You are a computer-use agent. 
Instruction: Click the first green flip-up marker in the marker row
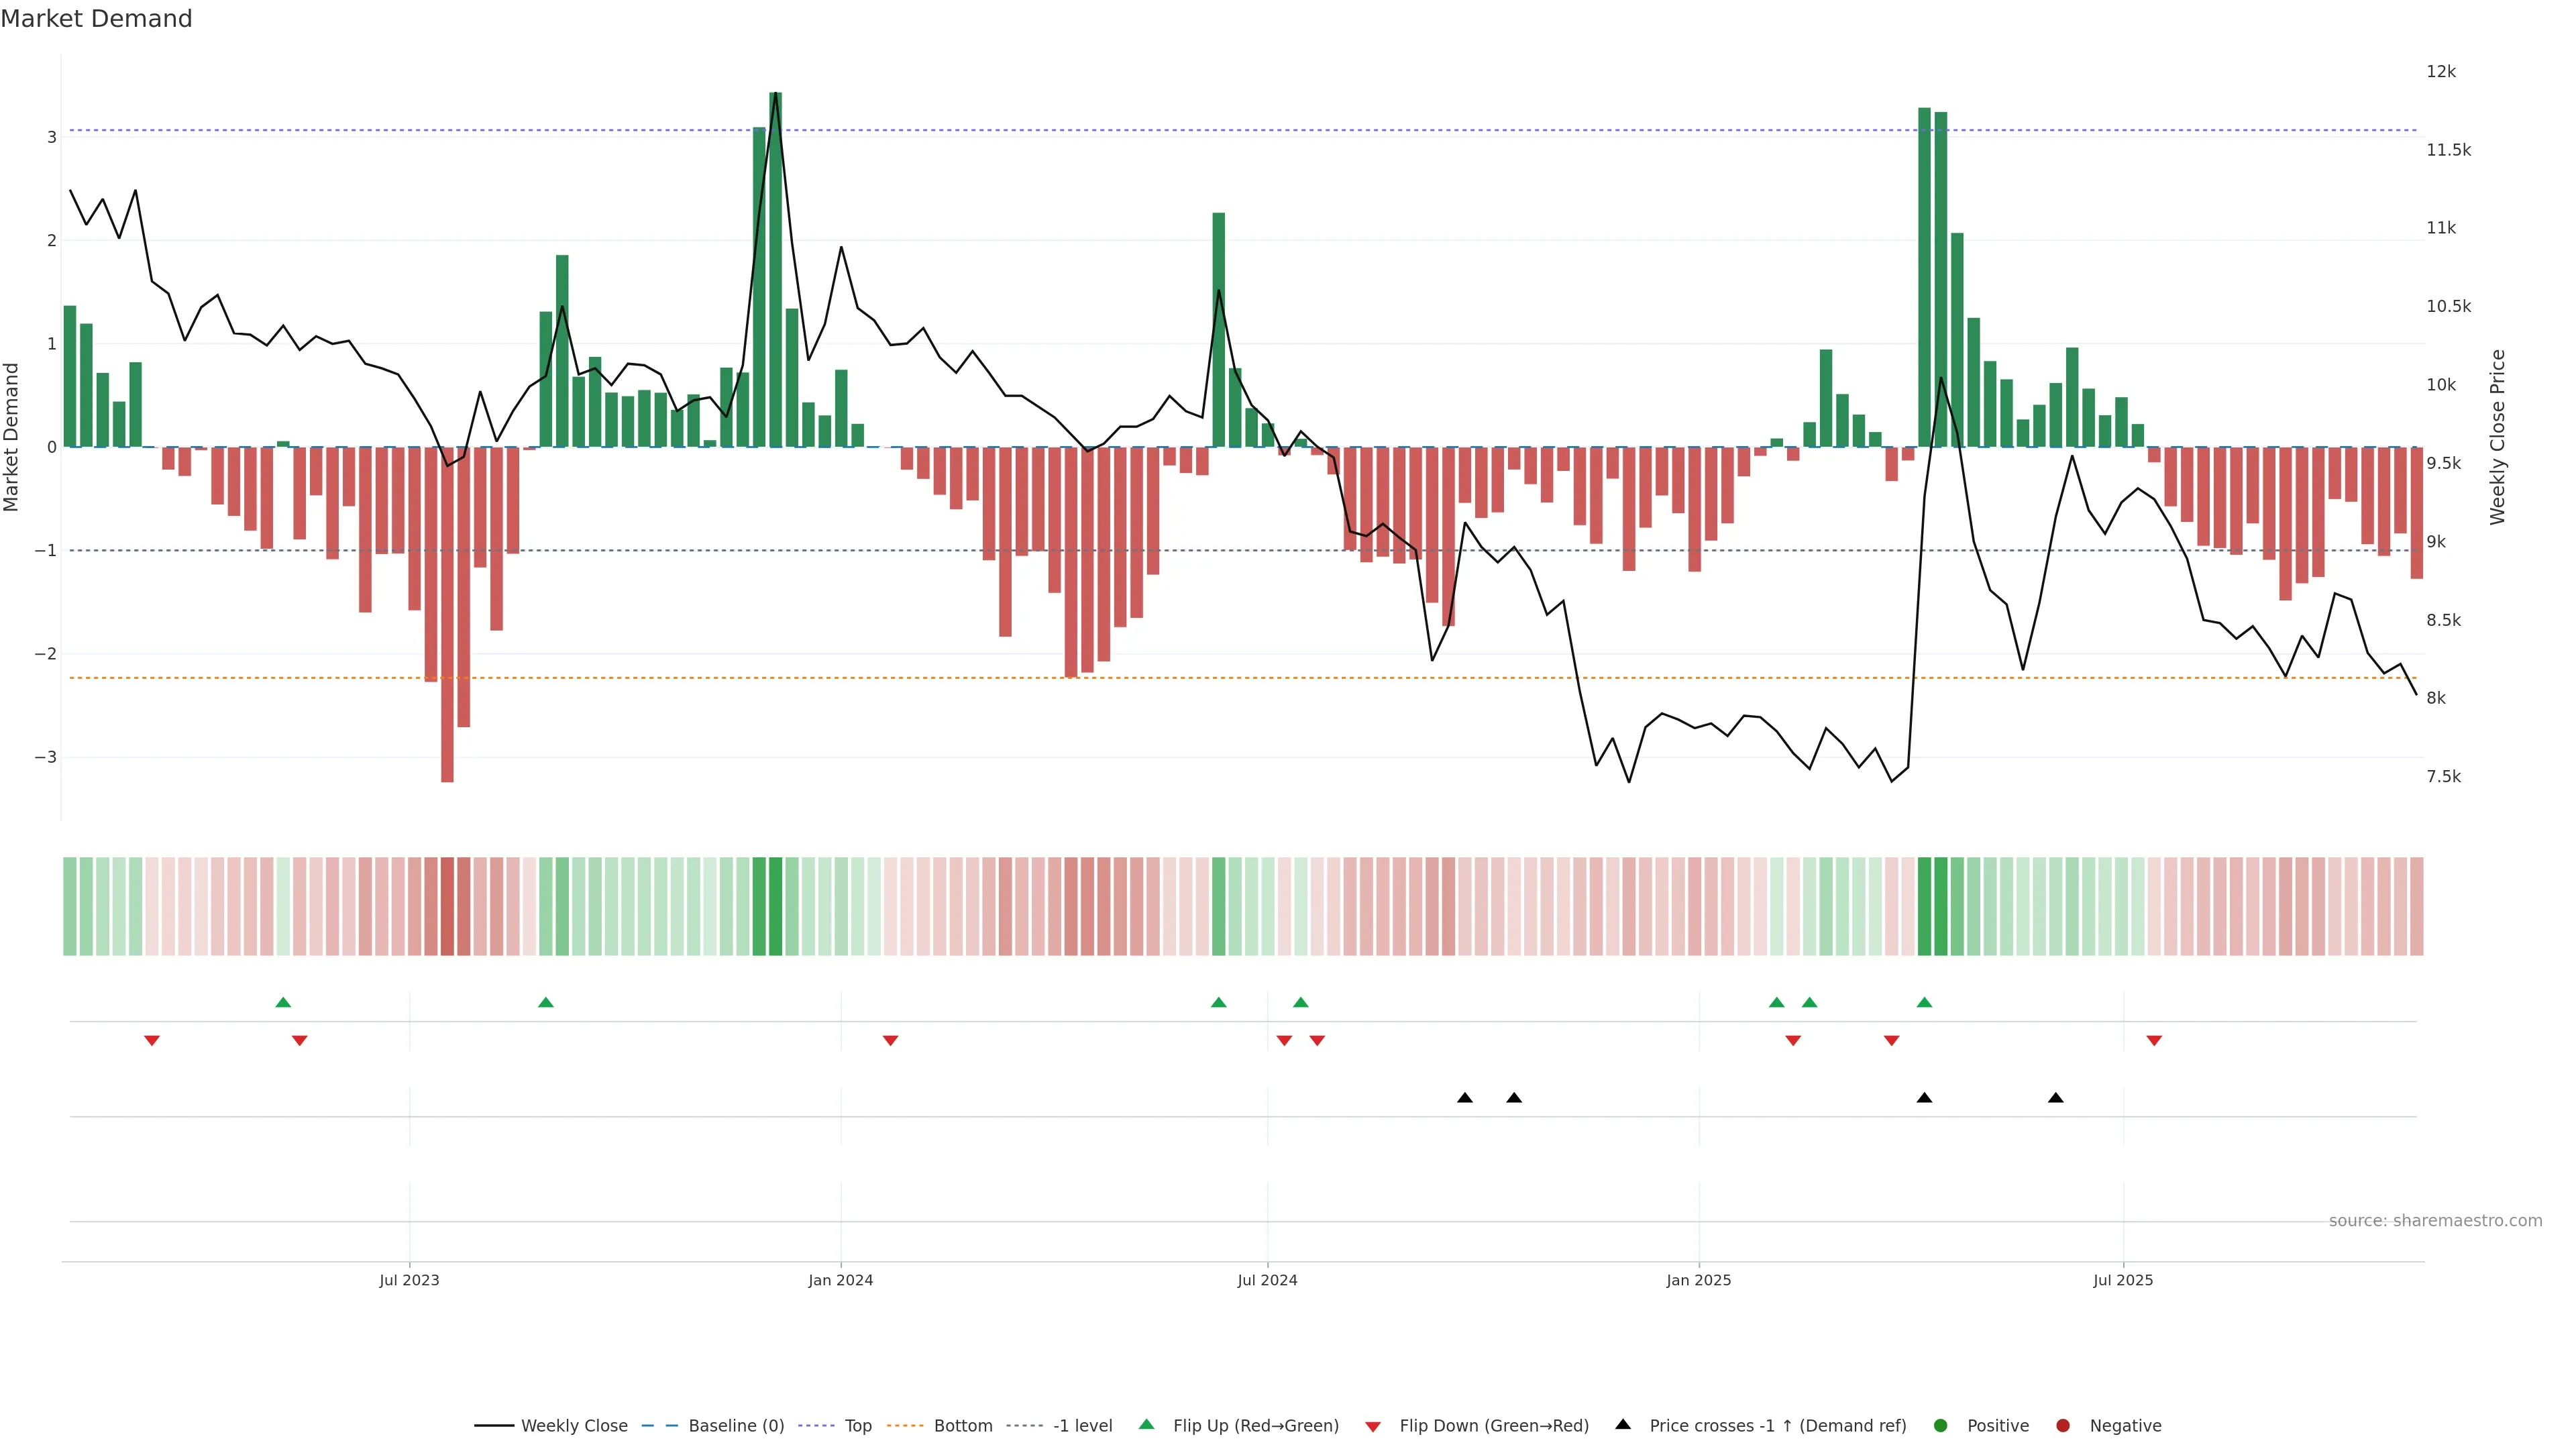283,1002
